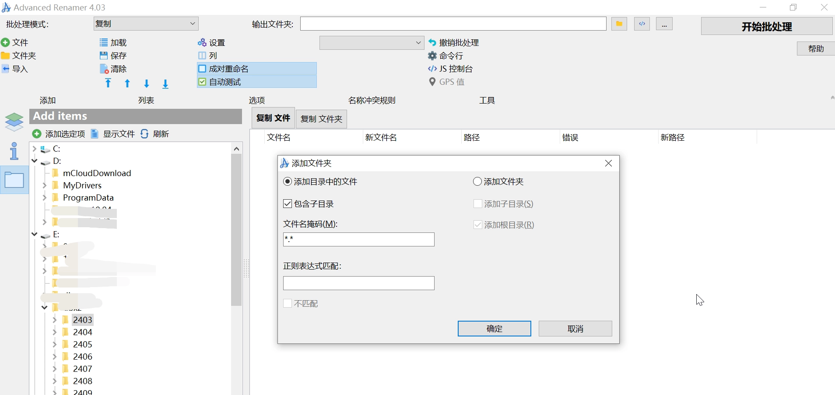Click the information icon in the left sidebar
Viewport: 835px width, 395px height.
coord(14,151)
